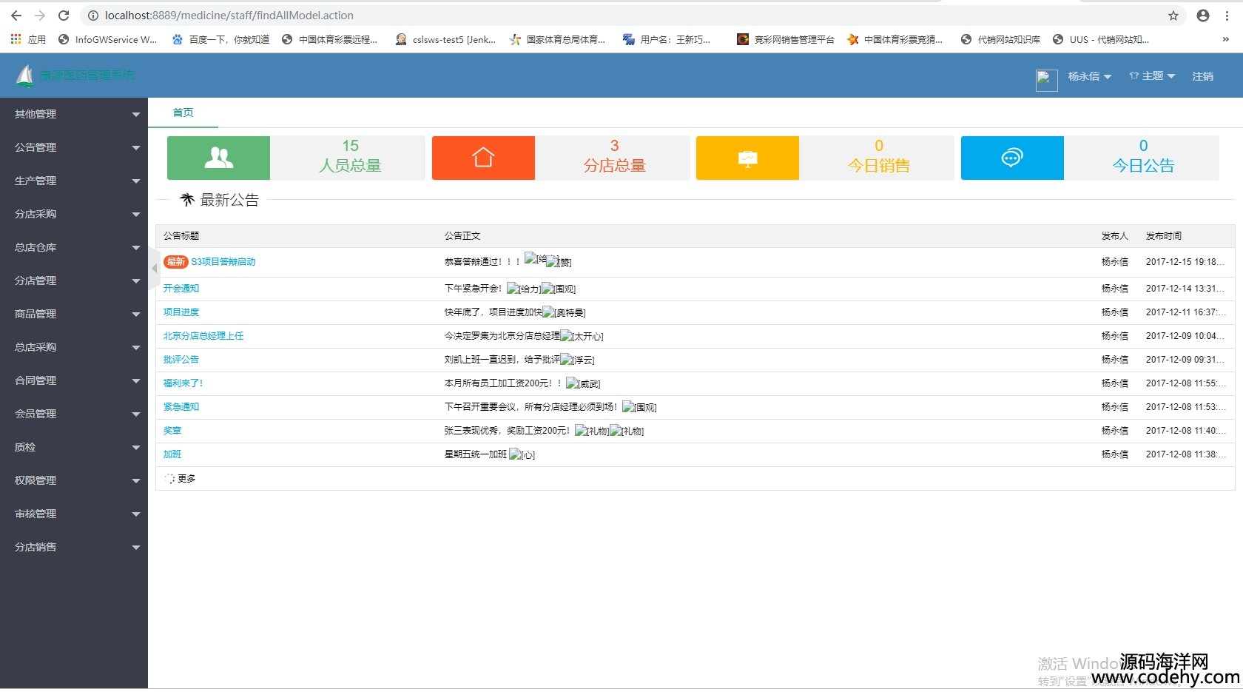This screenshot has width=1243, height=692.
Task: Click the user avatar image in header
Action: [x=1046, y=80]
